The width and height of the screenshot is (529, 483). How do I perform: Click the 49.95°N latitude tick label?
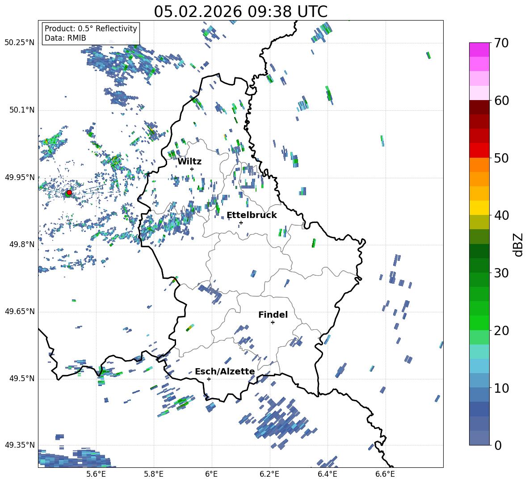coord(20,177)
